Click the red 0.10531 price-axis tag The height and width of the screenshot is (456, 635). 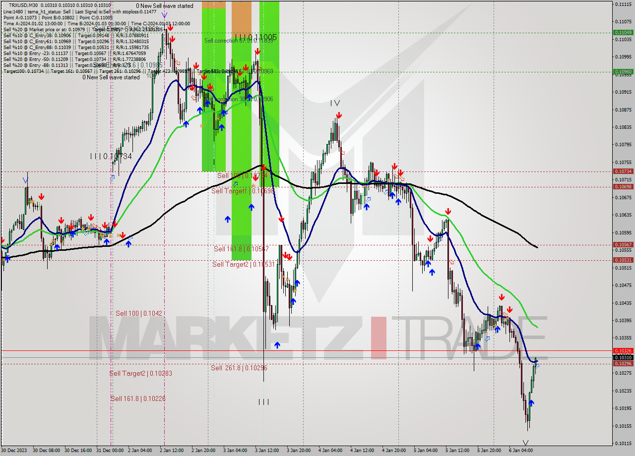point(623,260)
